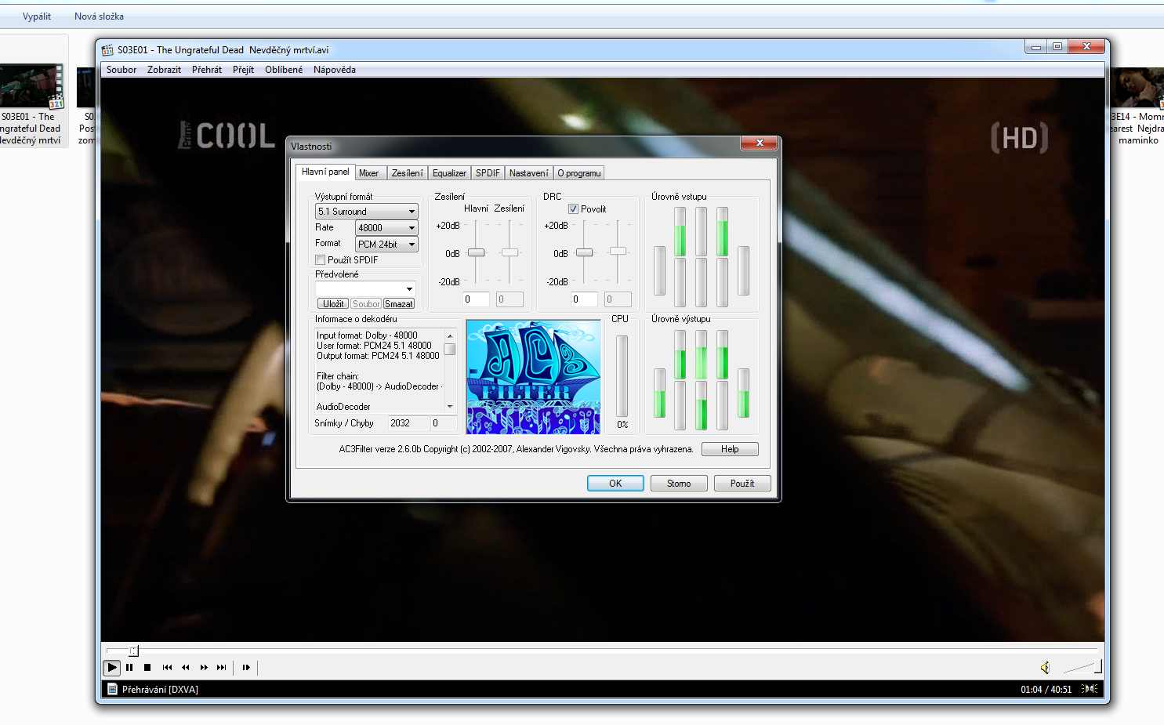Viewport: 1164px width, 725px height.
Task: Enable the Použít SPDIF checkbox
Action: point(320,259)
